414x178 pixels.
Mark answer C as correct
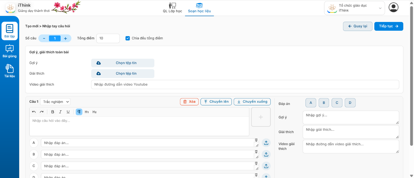pos(337,103)
